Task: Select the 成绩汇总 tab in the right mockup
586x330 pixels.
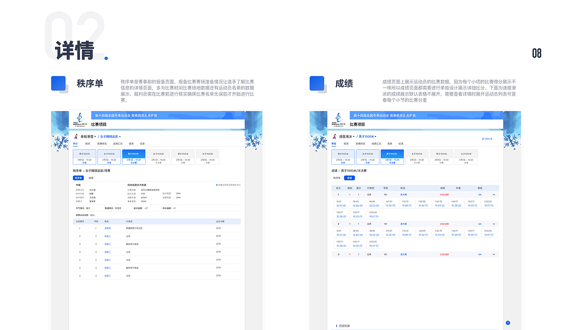Action: 376,144
